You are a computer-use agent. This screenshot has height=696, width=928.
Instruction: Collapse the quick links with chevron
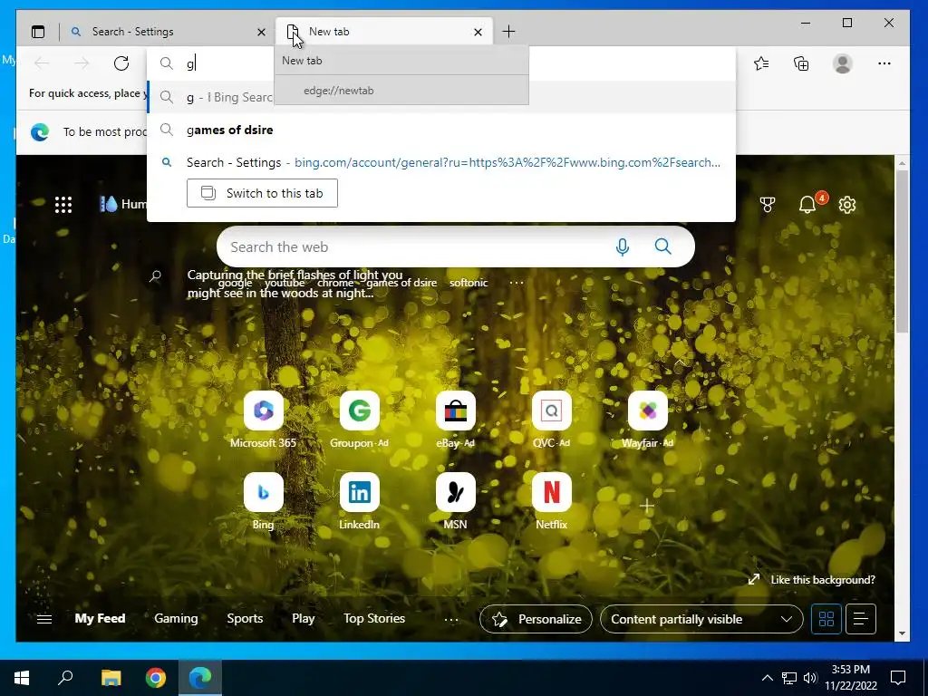pos(680,362)
